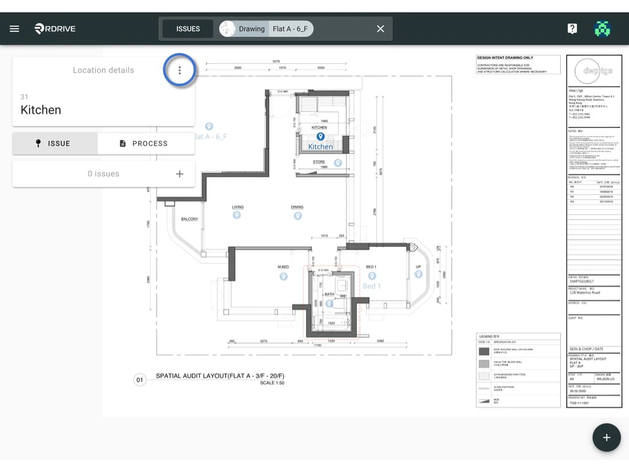Open help with the question mark icon
This screenshot has height=472, width=629.
pos(572,28)
